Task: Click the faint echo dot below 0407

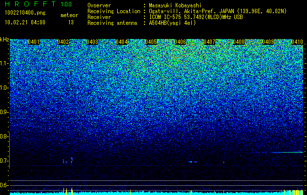Action: (224, 162)
